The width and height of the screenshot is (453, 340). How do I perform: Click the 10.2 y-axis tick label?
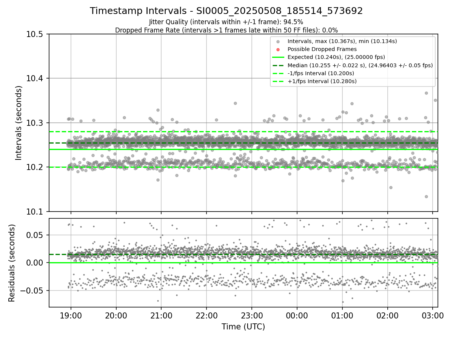tap(35, 167)
